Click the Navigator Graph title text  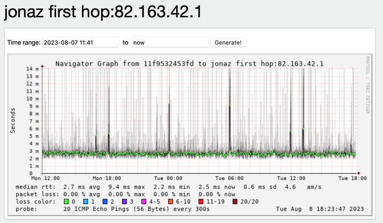coord(189,64)
